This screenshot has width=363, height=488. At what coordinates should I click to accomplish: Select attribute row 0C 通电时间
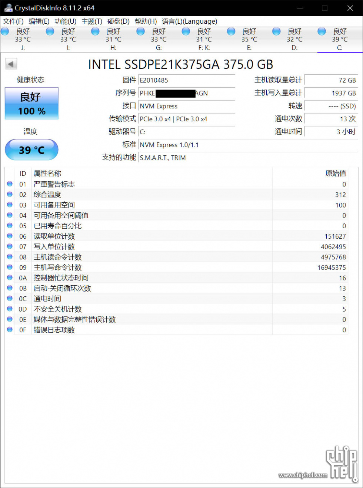176,298
